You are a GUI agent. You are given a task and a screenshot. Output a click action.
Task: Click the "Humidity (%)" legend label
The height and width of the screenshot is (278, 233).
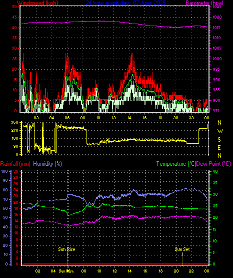[47, 164]
